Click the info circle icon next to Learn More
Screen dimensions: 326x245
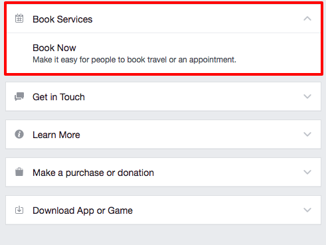[19, 134]
